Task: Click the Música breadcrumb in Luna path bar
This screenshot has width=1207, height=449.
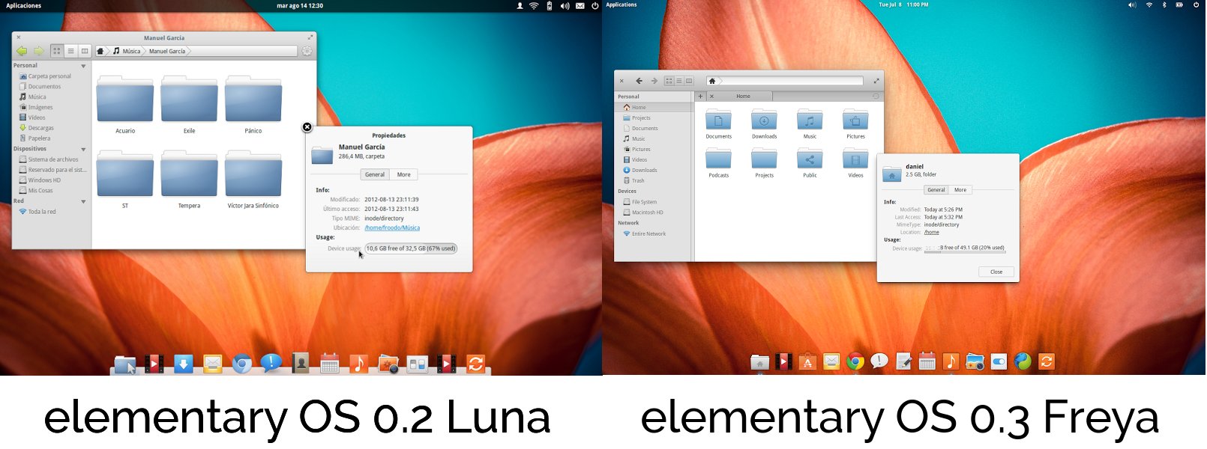Action: (x=127, y=51)
